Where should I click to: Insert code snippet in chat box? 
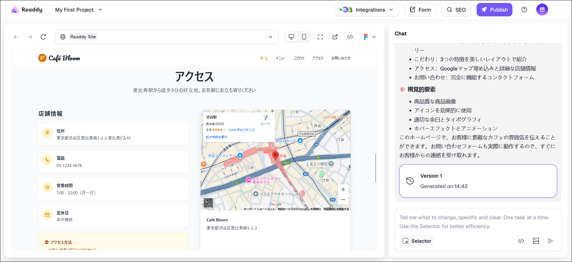pyautogui.click(x=521, y=241)
